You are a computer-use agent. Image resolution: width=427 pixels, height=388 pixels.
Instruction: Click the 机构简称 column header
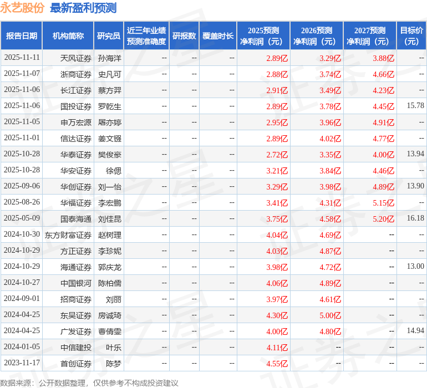tap(68, 36)
